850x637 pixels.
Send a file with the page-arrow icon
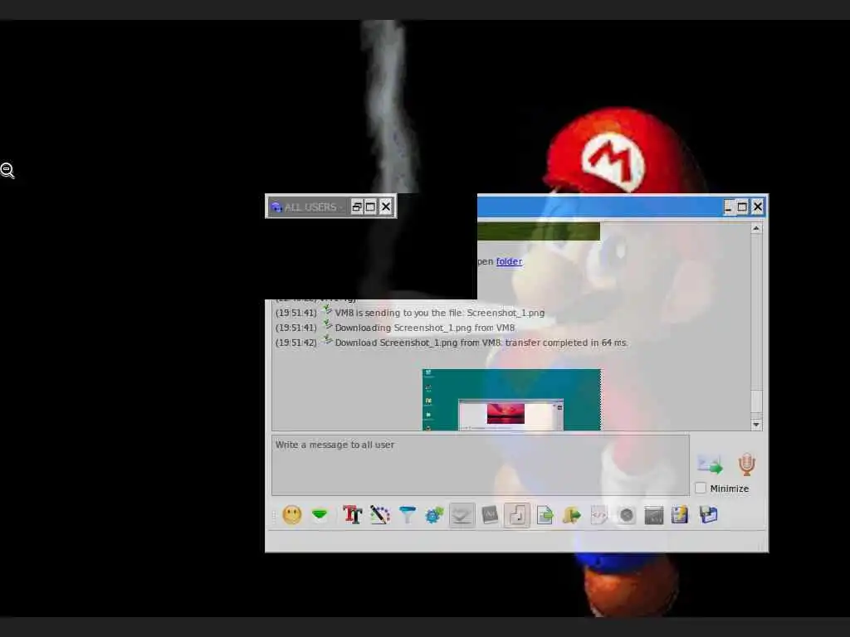coord(545,514)
